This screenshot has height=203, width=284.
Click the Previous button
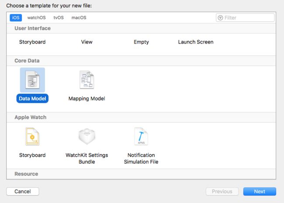(222, 191)
